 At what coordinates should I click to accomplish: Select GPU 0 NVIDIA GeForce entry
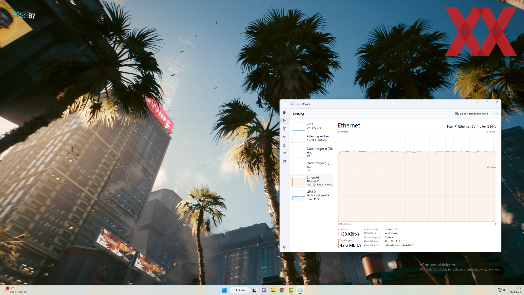click(x=312, y=195)
